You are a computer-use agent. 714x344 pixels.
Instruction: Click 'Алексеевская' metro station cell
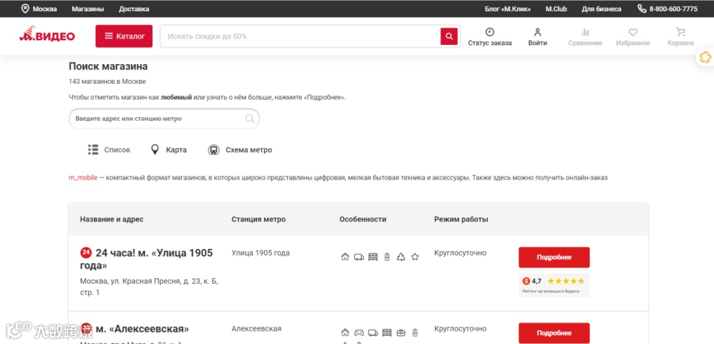click(x=257, y=329)
